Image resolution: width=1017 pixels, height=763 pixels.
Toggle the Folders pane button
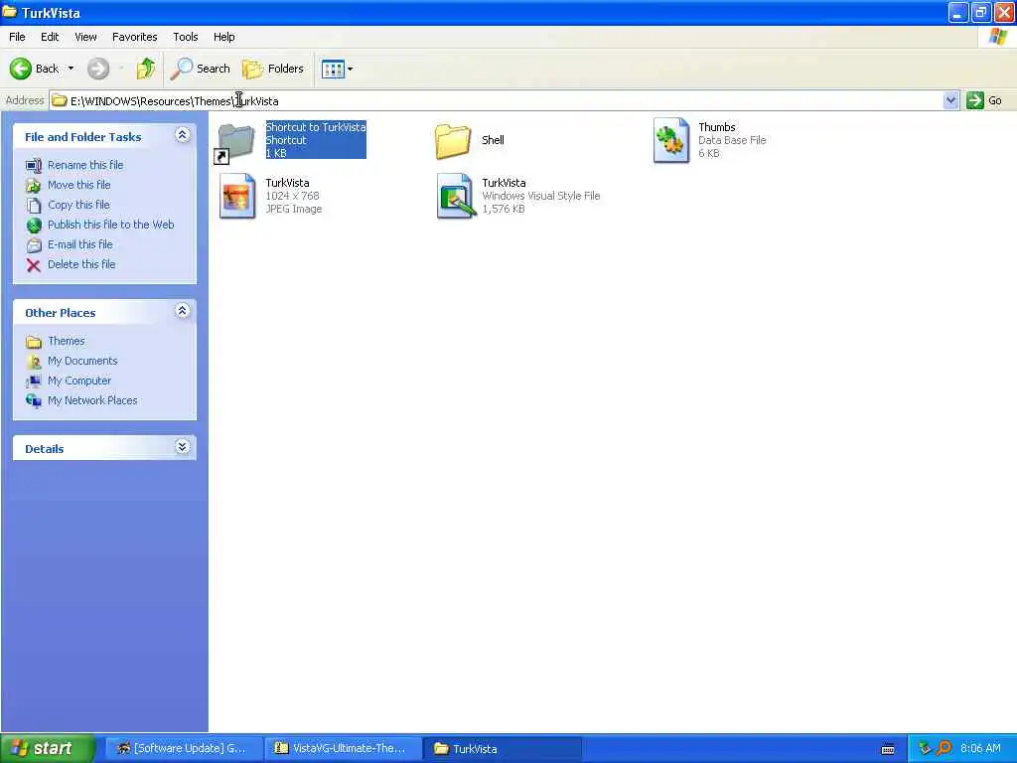click(x=273, y=69)
